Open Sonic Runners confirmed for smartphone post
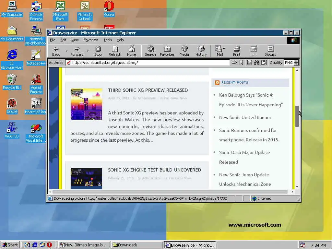 [x=249, y=135]
